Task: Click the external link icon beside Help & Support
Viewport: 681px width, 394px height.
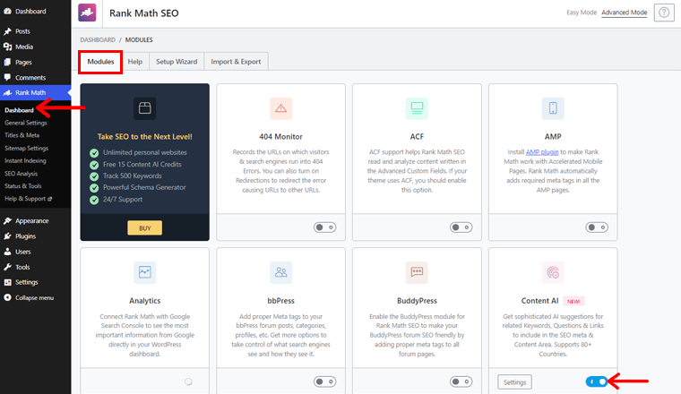Action: (50, 199)
